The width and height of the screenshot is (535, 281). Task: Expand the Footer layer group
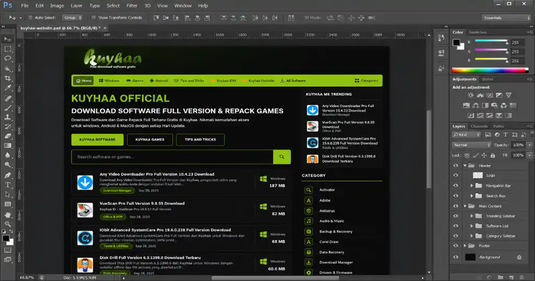(464, 246)
